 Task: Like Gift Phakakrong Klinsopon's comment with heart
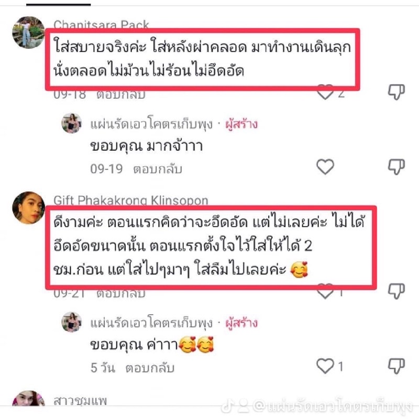click(325, 291)
